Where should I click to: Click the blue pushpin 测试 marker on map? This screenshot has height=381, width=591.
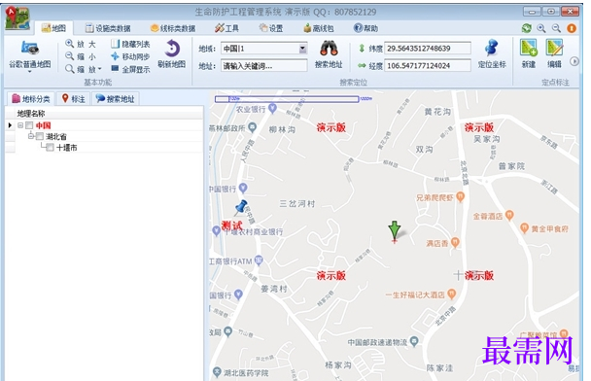[241, 208]
